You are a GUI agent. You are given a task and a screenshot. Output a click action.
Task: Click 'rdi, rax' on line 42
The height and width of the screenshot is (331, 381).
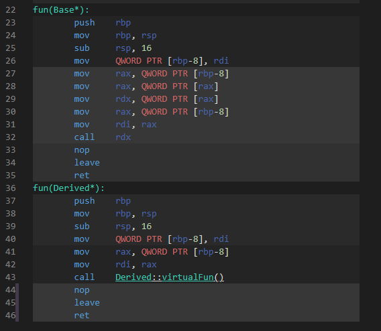135,265
